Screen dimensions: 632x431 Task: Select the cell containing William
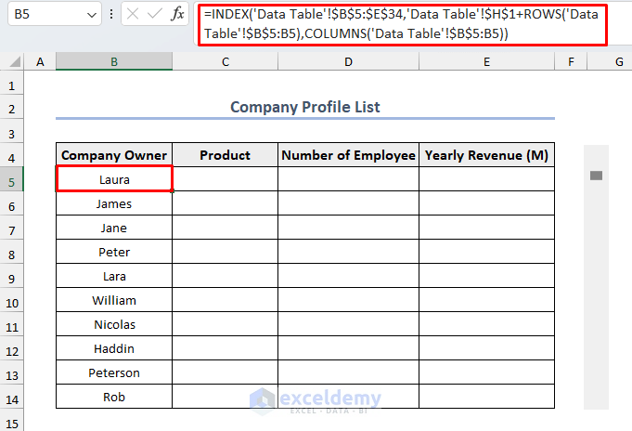tap(114, 300)
